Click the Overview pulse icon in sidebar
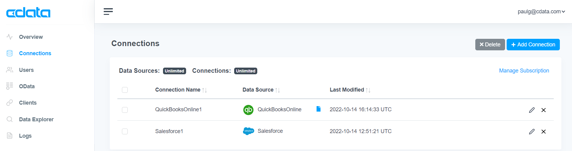Image resolution: width=572 pixels, height=151 pixels. tap(10, 37)
